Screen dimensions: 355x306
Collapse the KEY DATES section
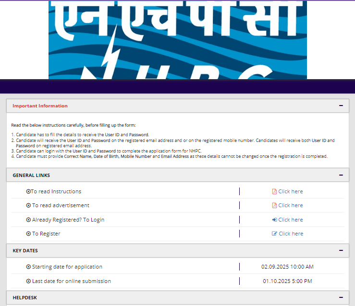(x=341, y=250)
